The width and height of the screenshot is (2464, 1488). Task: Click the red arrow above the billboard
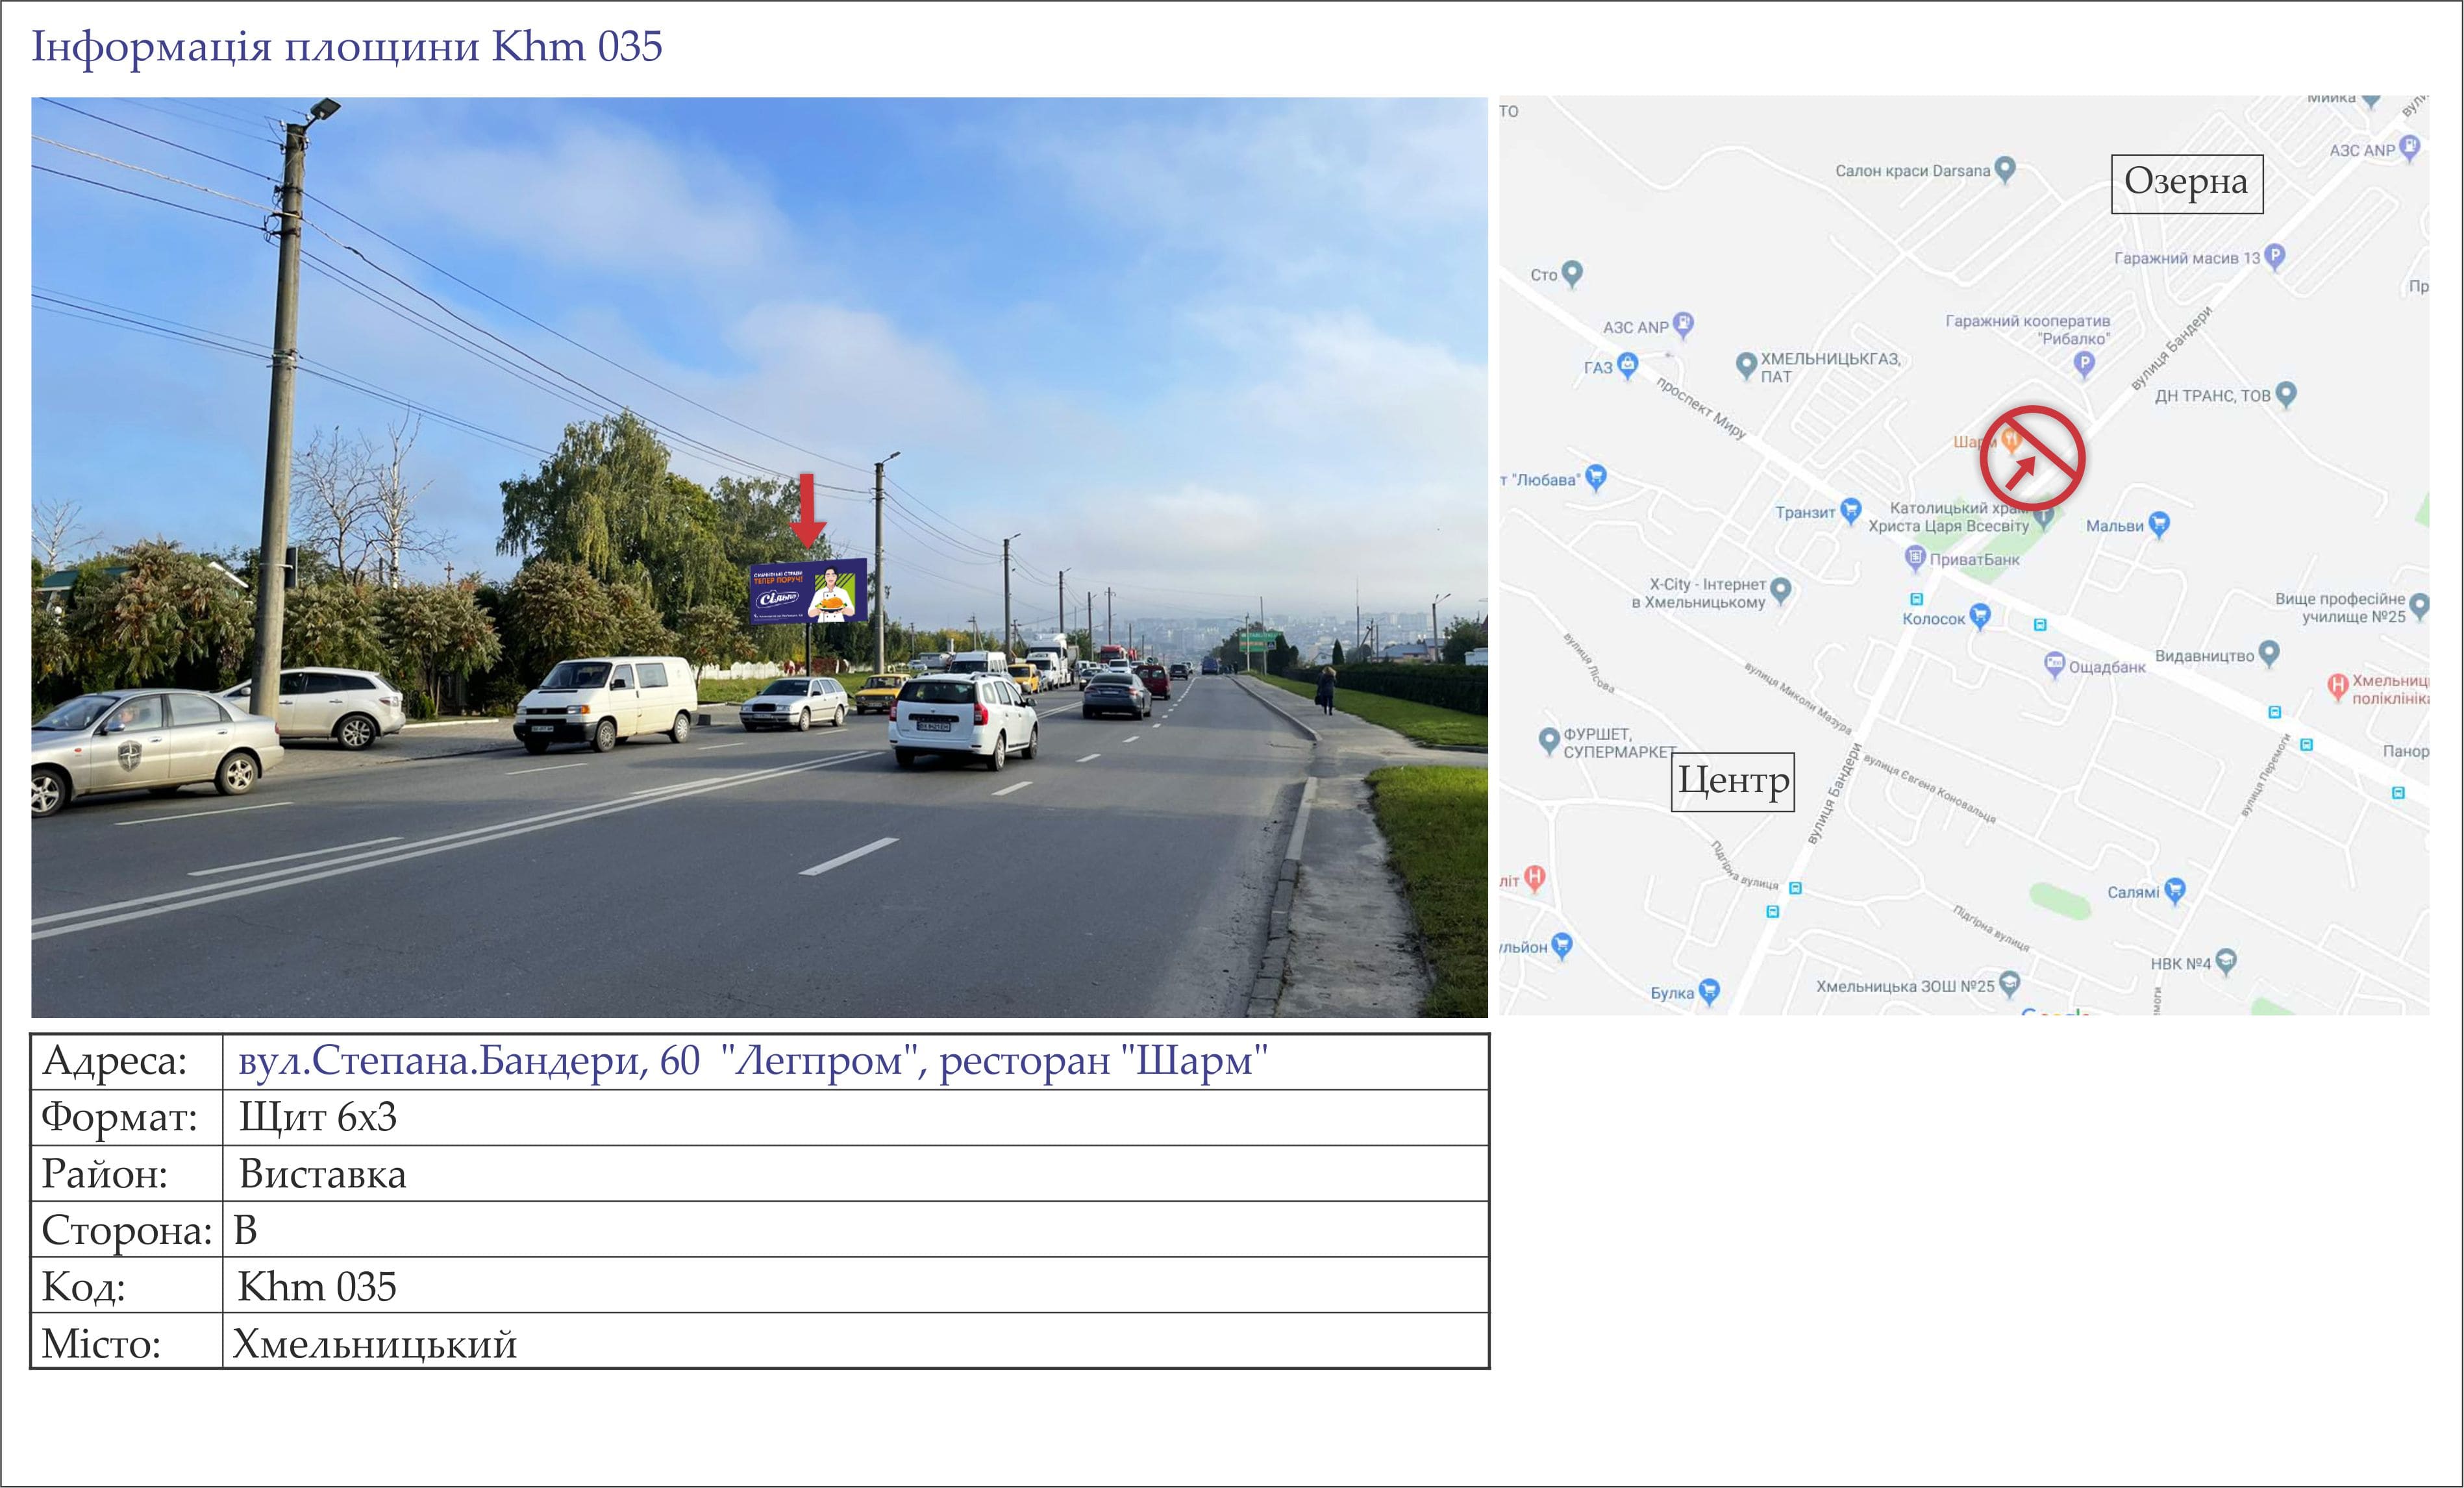coord(807,510)
